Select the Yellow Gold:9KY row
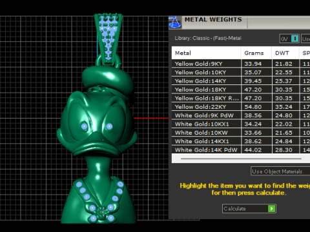This screenshot has height=232, width=310. click(241, 64)
